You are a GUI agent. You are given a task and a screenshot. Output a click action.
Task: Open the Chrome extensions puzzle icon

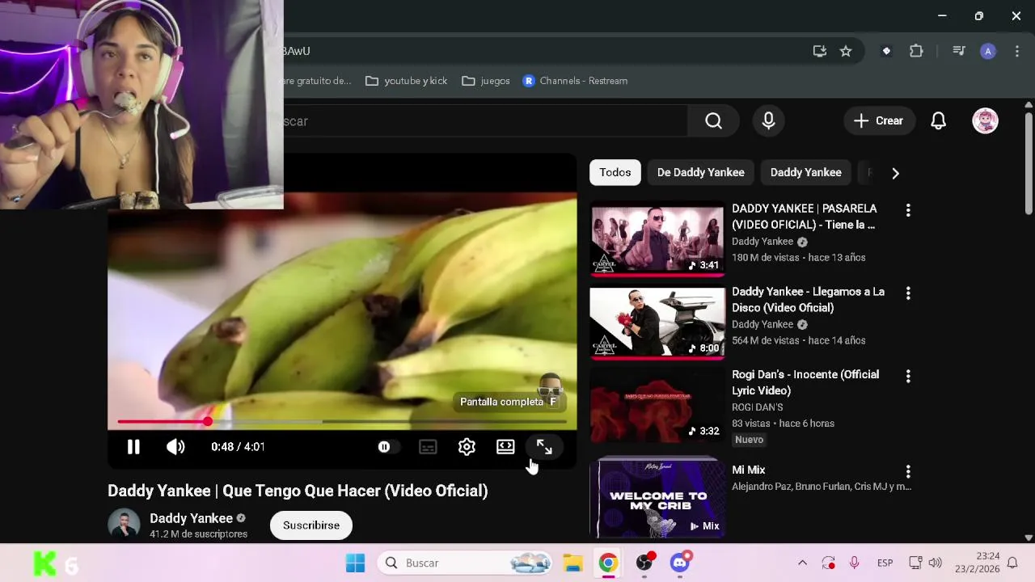[x=916, y=51]
